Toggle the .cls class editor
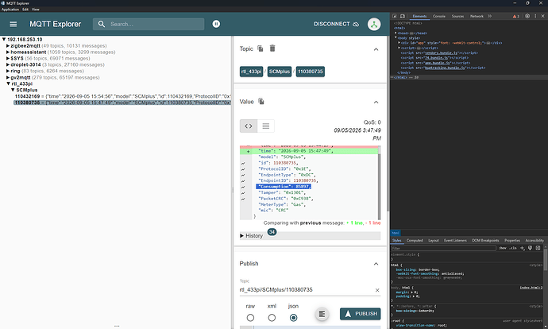 [x=513, y=248]
